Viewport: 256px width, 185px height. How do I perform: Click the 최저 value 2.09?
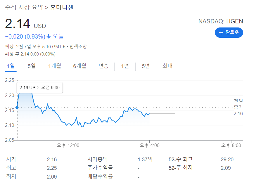52,177
